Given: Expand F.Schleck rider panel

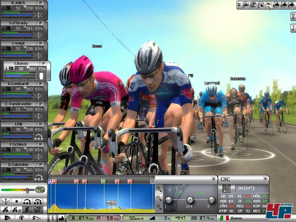Looking at the screenshot, I should pyautogui.click(x=40, y=144).
